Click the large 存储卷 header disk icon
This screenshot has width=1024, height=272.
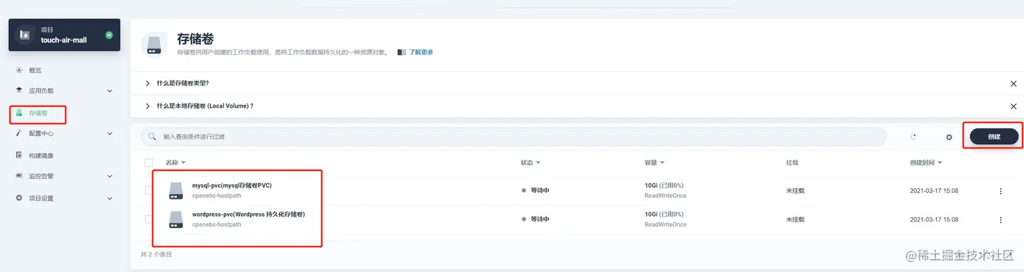[x=154, y=44]
